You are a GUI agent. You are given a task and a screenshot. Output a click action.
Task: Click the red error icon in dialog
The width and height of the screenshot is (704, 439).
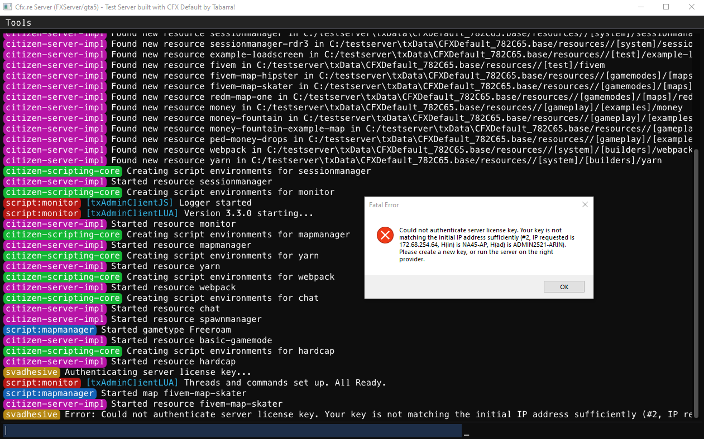pos(385,235)
